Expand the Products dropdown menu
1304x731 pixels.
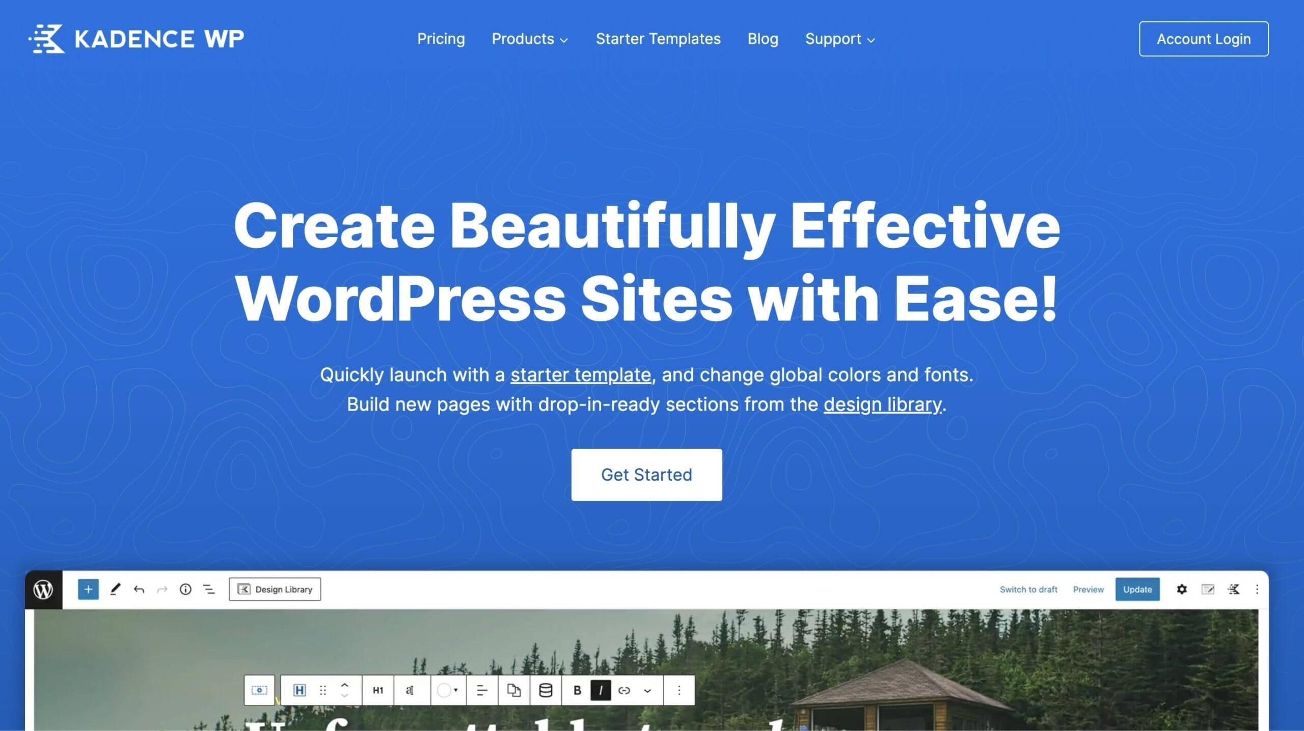530,39
